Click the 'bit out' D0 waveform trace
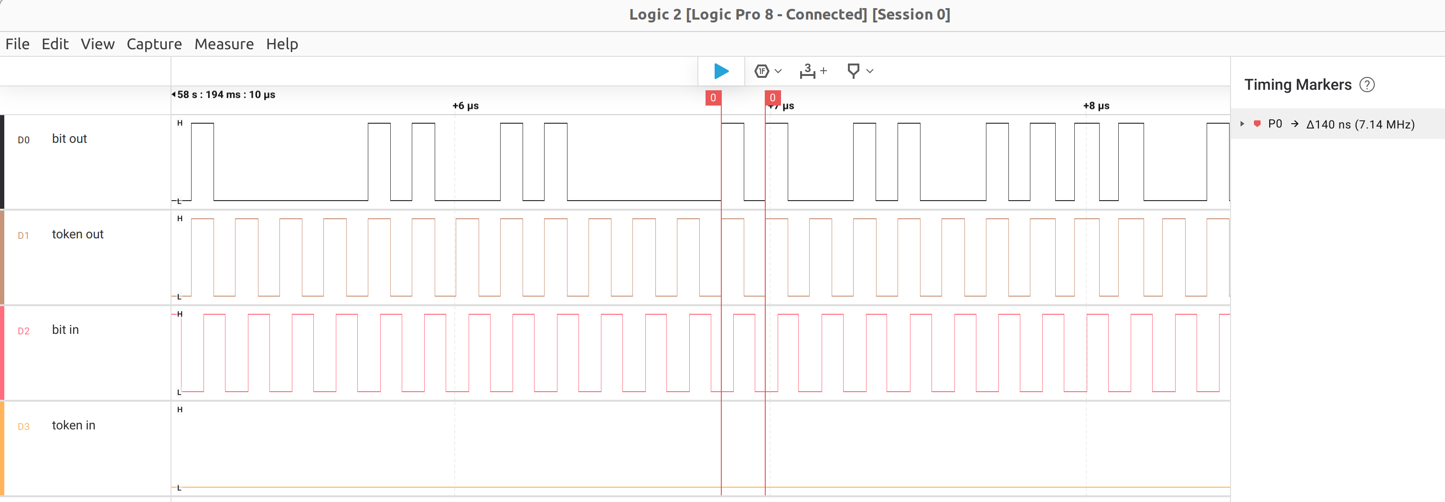Screen dimensions: 1445x502 (x=700, y=161)
